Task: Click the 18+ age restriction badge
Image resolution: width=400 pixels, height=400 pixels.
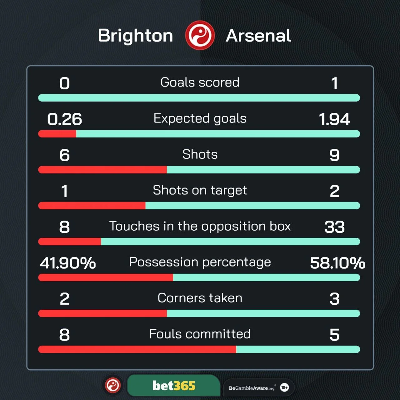Action: point(284,387)
